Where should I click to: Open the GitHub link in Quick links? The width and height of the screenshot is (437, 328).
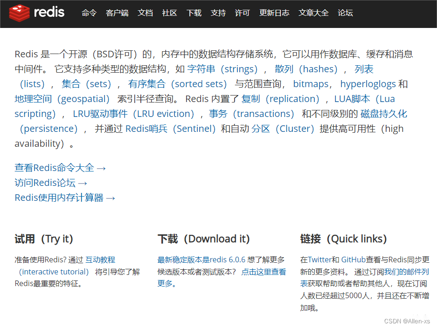tap(353, 260)
